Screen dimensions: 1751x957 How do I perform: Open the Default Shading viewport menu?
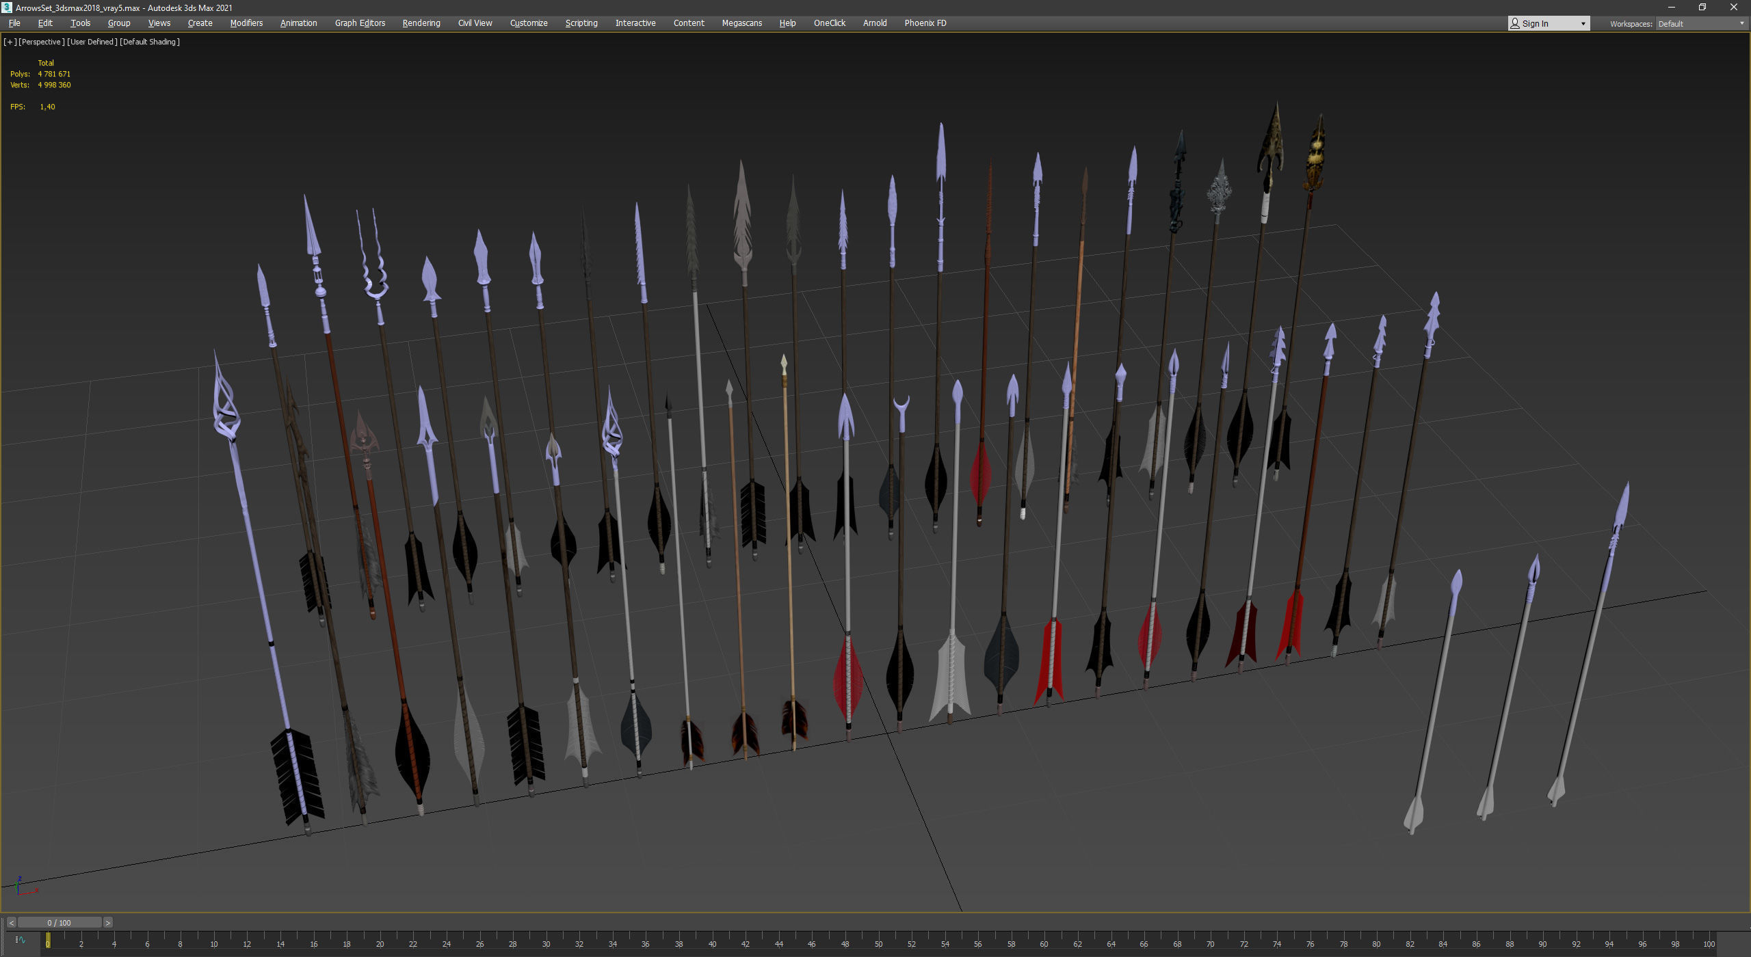coord(150,42)
